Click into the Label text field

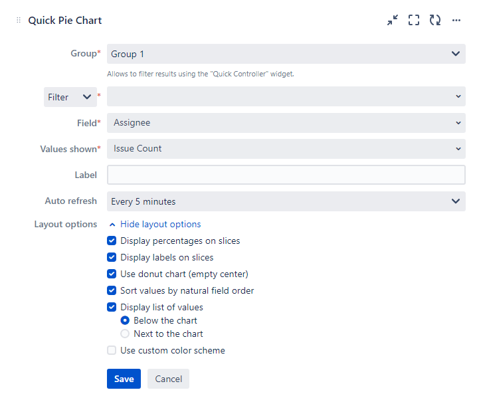pos(286,175)
